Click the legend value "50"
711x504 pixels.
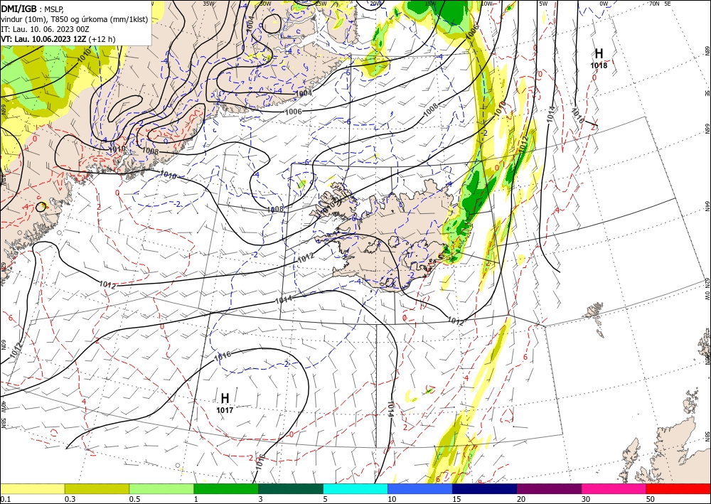(x=651, y=499)
